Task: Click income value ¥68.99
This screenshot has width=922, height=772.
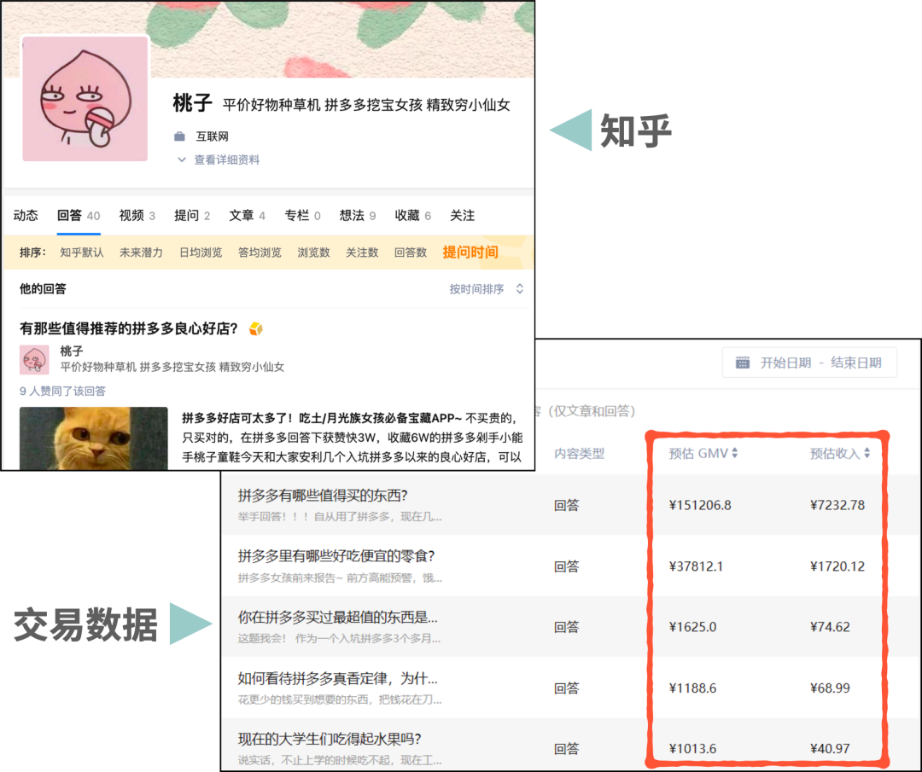Action: pos(830,688)
